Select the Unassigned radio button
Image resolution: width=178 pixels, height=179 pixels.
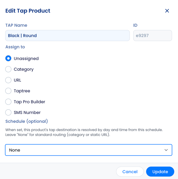coord(8,58)
